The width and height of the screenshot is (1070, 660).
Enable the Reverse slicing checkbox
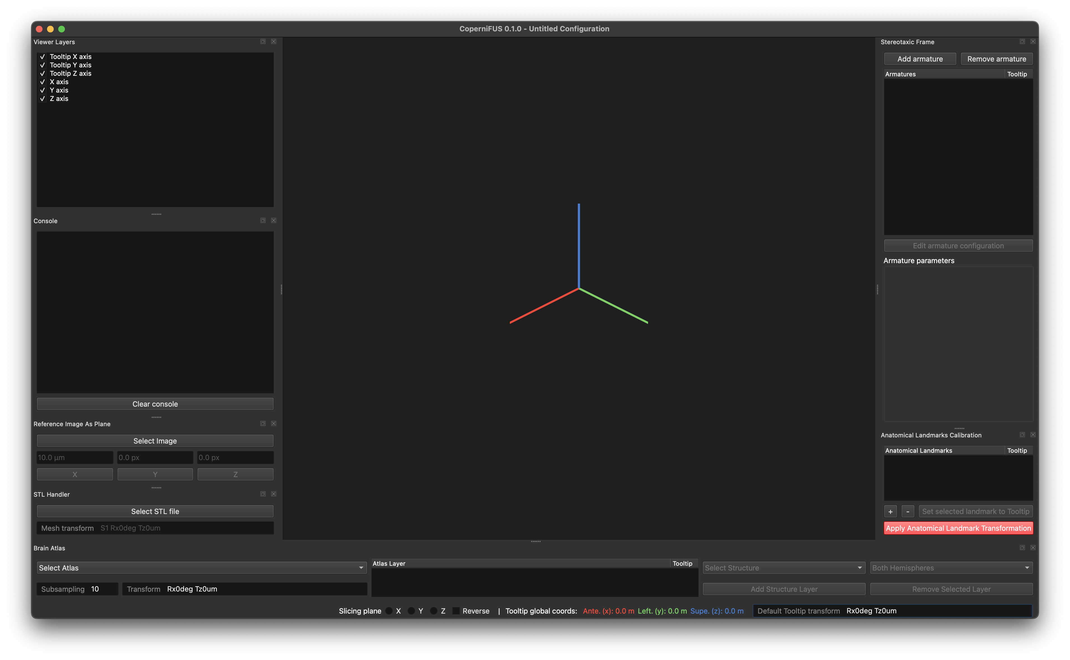point(456,611)
